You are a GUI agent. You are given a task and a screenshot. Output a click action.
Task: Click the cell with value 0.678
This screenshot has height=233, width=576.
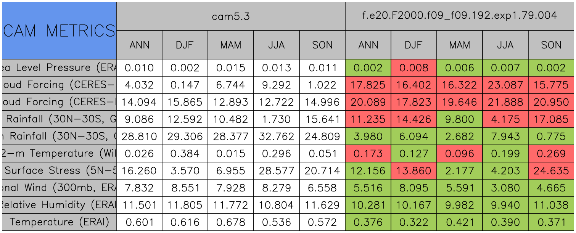tap(231, 222)
